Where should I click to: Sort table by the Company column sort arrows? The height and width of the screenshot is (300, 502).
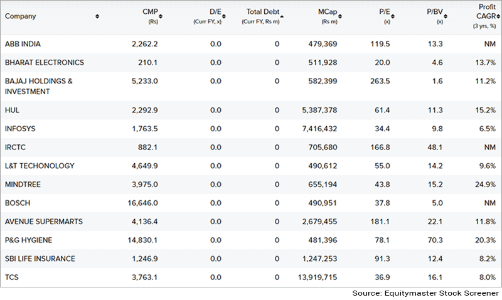pyautogui.click(x=97, y=16)
